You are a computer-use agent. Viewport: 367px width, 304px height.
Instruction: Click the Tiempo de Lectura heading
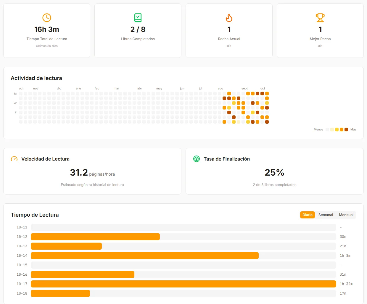coord(35,215)
